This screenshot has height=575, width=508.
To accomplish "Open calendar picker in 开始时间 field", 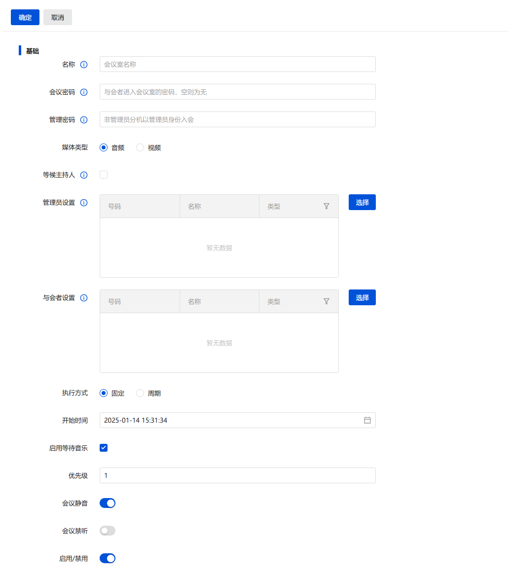I will pos(367,420).
